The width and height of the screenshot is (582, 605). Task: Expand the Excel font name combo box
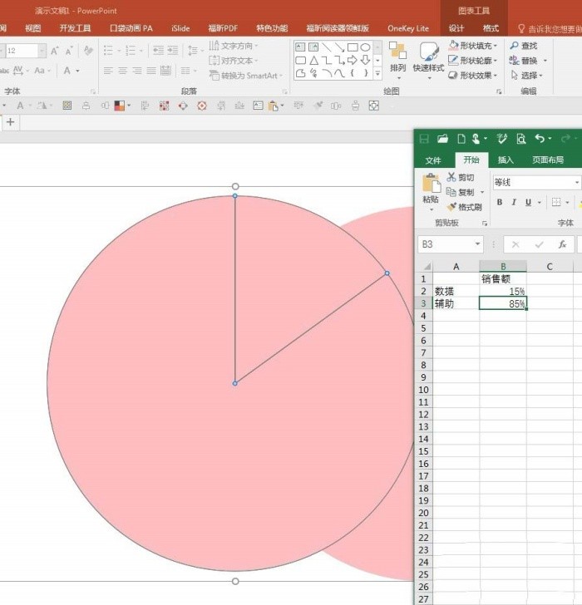(577, 182)
